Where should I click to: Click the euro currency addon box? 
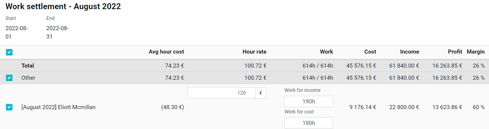point(261,93)
